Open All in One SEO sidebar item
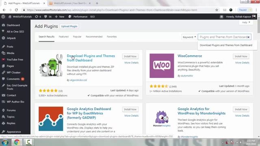 pos(15,32)
